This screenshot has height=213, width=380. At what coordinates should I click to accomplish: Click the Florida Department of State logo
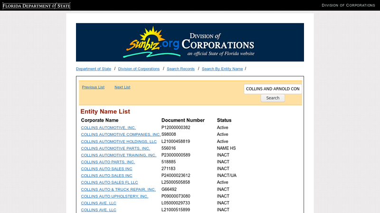point(37,6)
